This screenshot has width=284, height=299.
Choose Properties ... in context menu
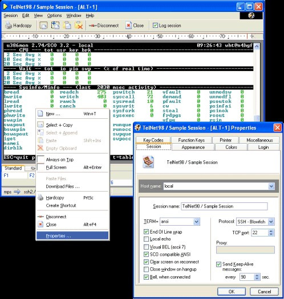72,236
